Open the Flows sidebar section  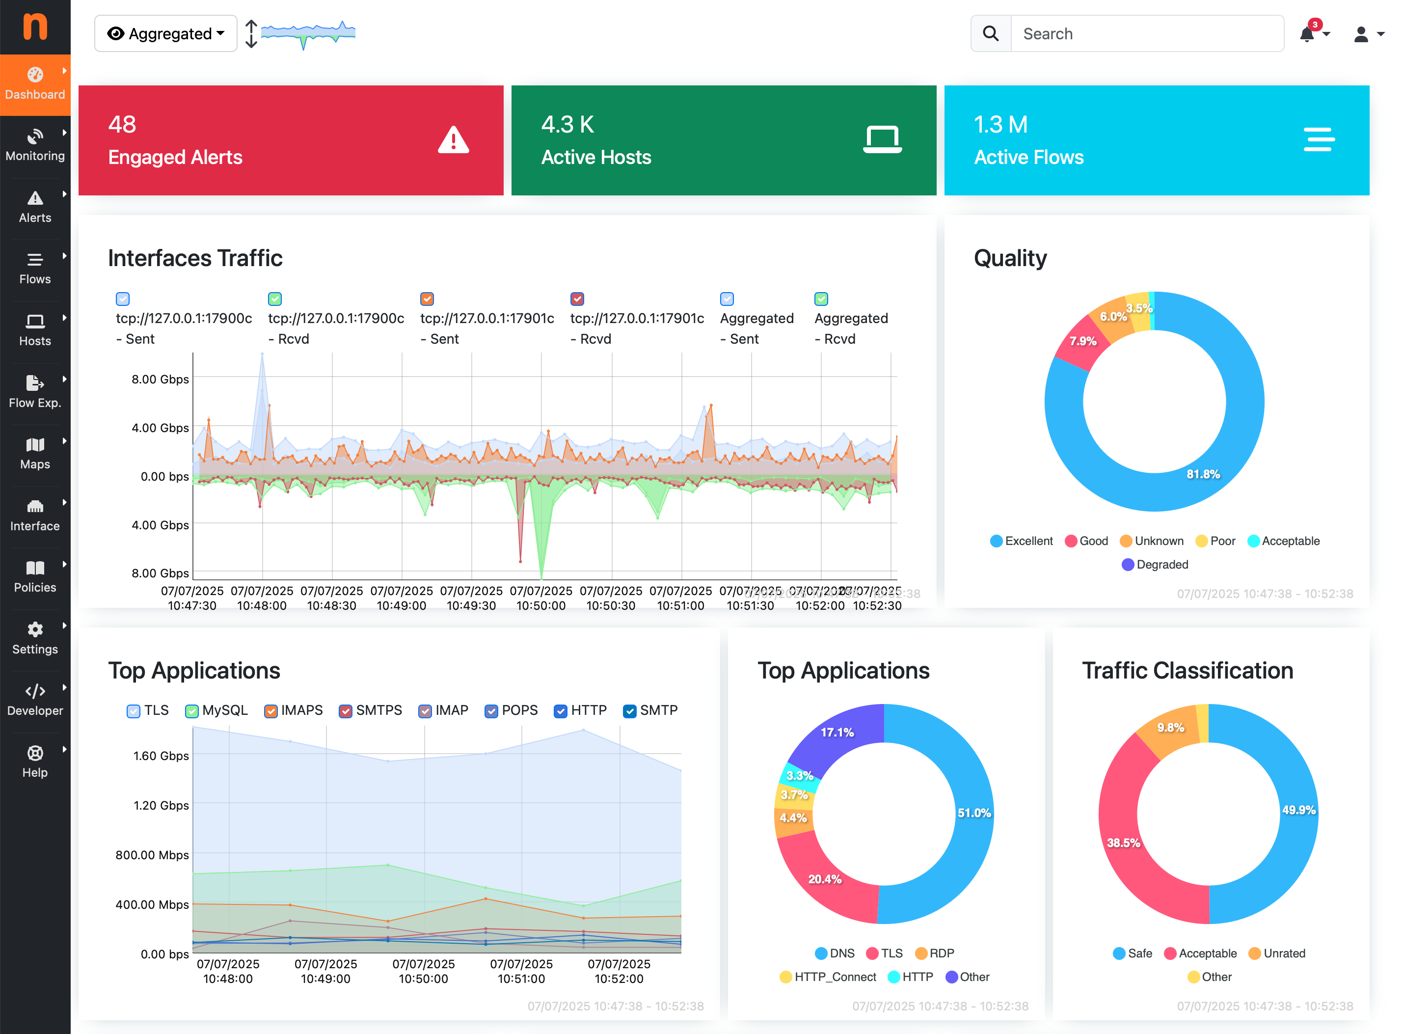35,269
